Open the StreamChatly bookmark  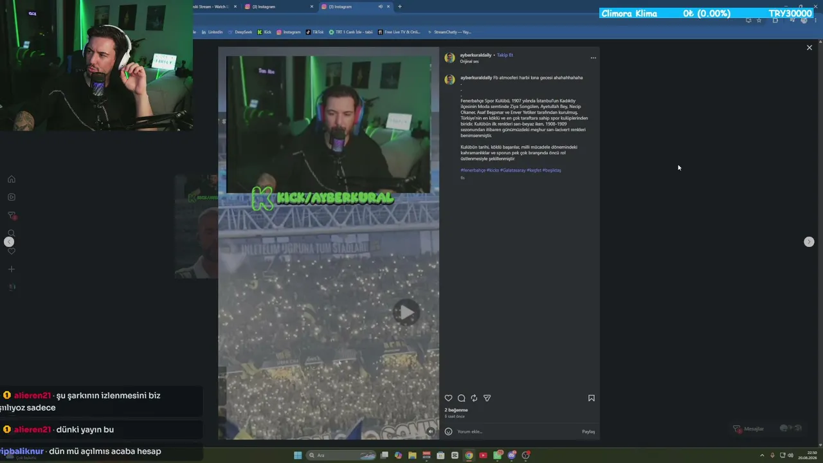[x=449, y=32]
